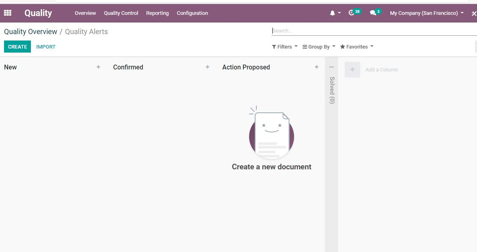Focus the Search input field

point(374,31)
